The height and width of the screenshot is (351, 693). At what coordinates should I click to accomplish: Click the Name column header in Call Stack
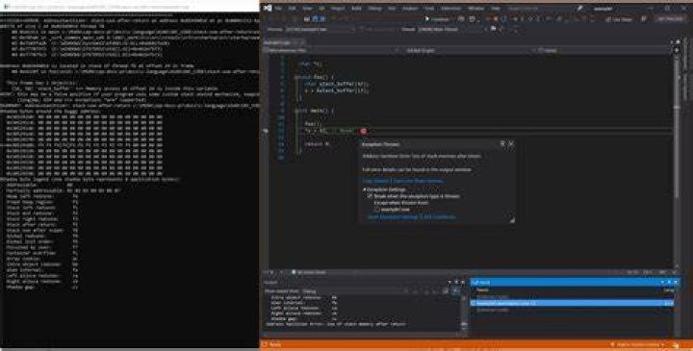(x=482, y=290)
